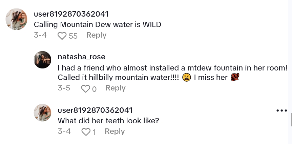This screenshot has width=292, height=144.
Task: Click the scrollbar thumb on the right edge
Action: click(x=291, y=120)
